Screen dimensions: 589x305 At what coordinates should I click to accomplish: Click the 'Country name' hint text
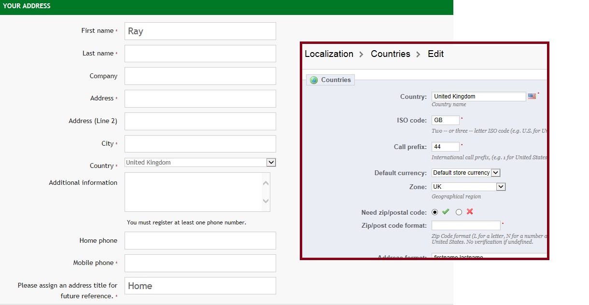click(449, 105)
